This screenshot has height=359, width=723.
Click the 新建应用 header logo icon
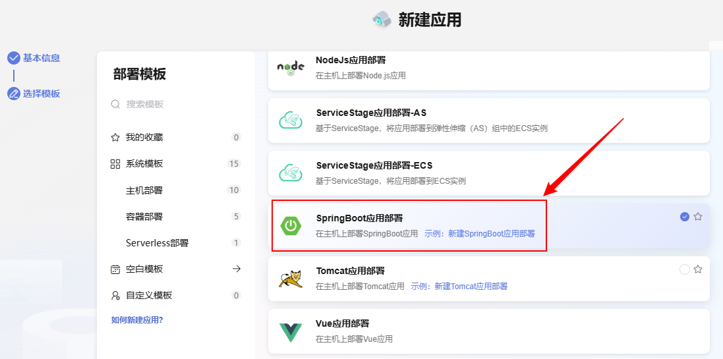click(x=382, y=20)
